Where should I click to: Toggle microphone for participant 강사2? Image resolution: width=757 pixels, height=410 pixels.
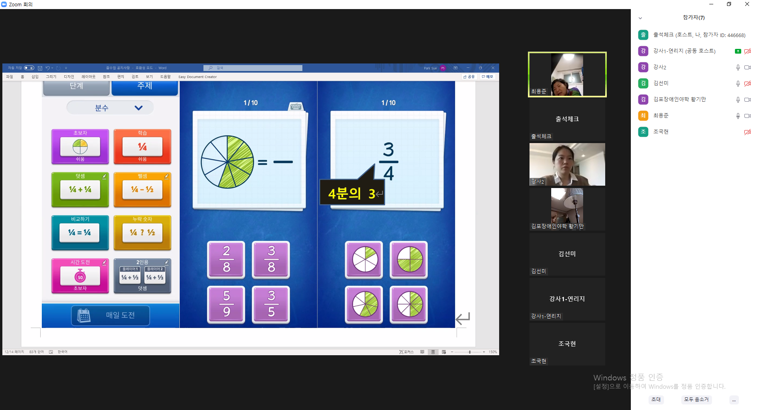click(x=738, y=67)
